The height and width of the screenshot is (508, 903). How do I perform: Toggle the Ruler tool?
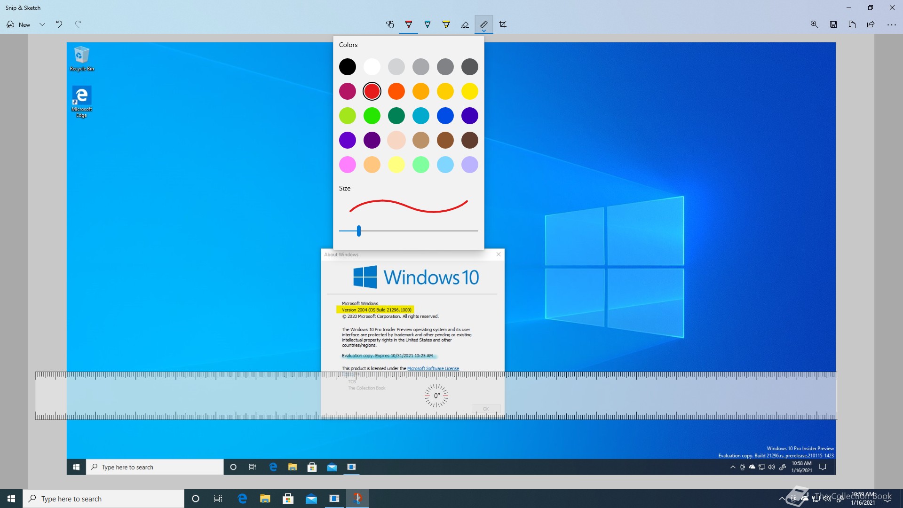pyautogui.click(x=484, y=24)
